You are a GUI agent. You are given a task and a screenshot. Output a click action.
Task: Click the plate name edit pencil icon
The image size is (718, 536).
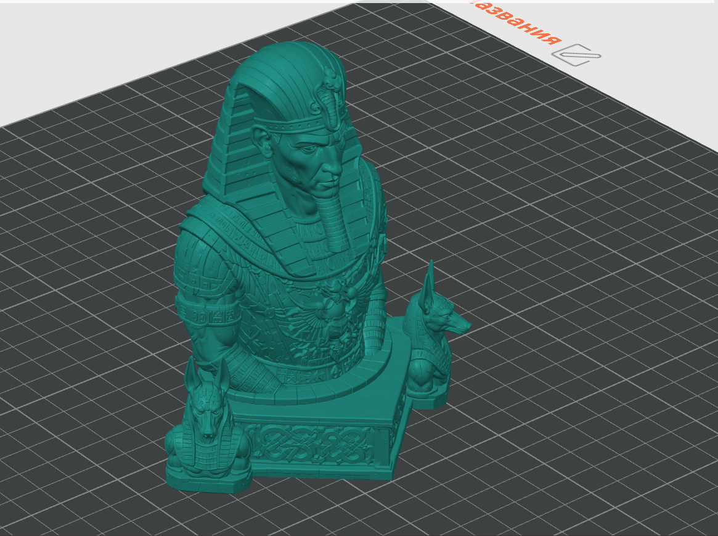tap(576, 55)
